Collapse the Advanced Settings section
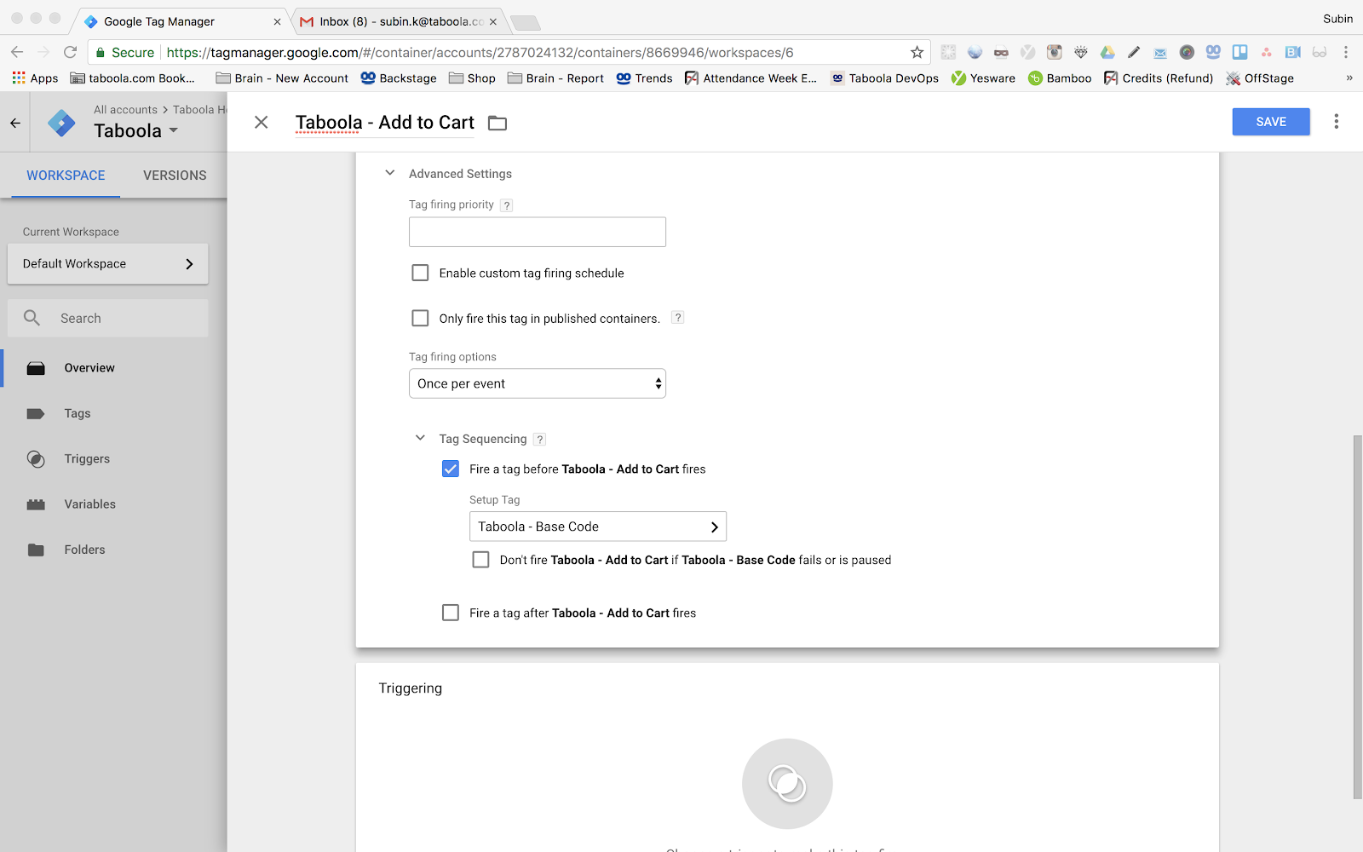 tap(390, 173)
